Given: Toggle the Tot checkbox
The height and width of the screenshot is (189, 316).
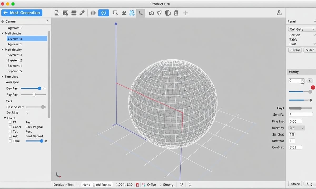Looking at the screenshot, I should click(x=10, y=132).
